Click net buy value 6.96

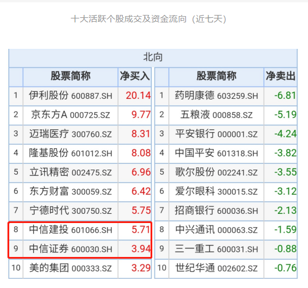click(141, 172)
